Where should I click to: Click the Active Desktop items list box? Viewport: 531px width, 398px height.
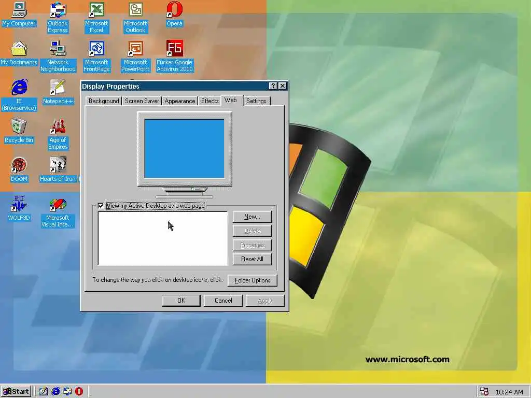tap(163, 238)
